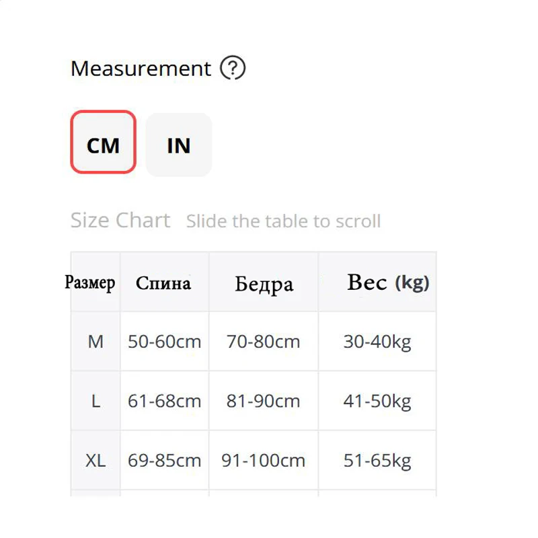
Task: Click the Спина column header
Action: pos(163,283)
